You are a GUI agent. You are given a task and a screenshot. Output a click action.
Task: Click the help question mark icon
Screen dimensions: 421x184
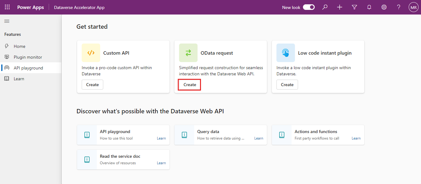[399, 7]
